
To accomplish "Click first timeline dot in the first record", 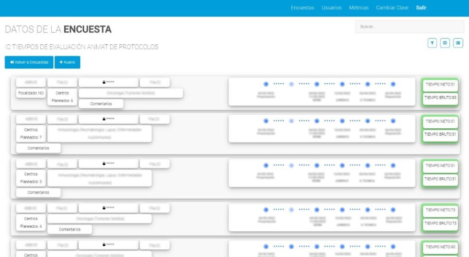I will tap(266, 84).
